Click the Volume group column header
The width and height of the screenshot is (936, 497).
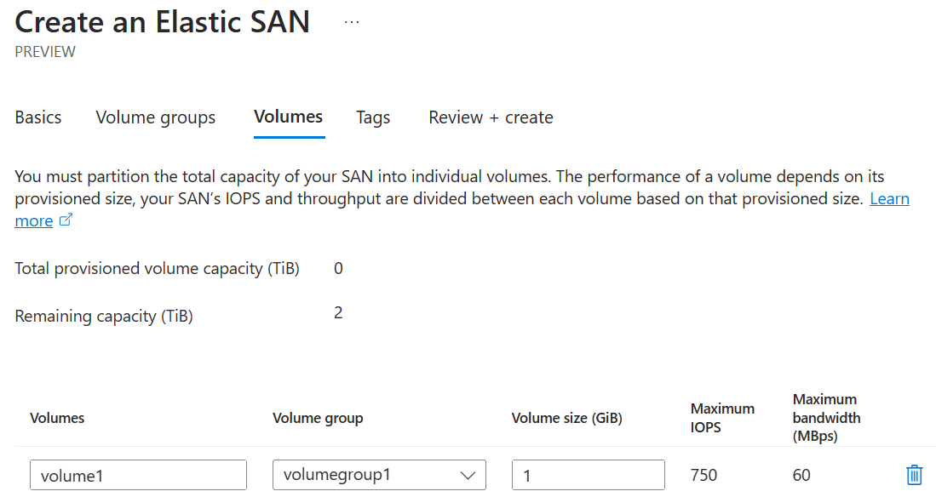click(318, 418)
